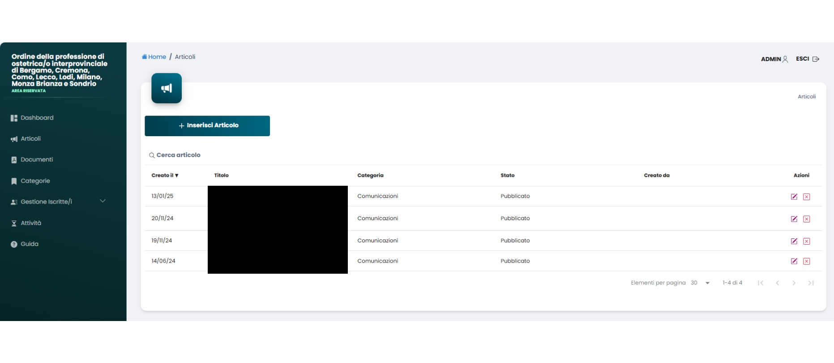This screenshot has width=834, height=363.
Task: Click the ADMIN user profile icon
Action: coord(785,59)
